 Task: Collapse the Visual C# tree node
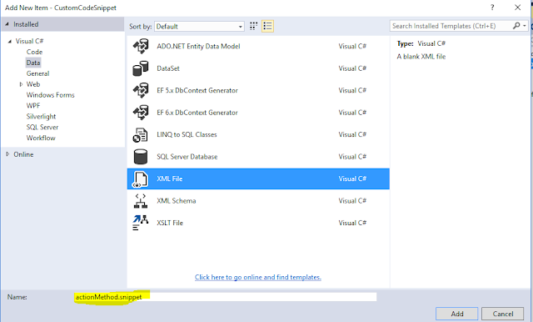pyautogui.click(x=10, y=41)
